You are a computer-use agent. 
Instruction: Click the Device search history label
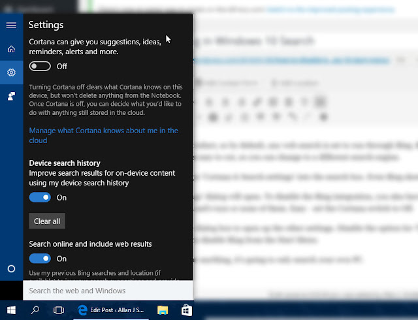coord(65,163)
